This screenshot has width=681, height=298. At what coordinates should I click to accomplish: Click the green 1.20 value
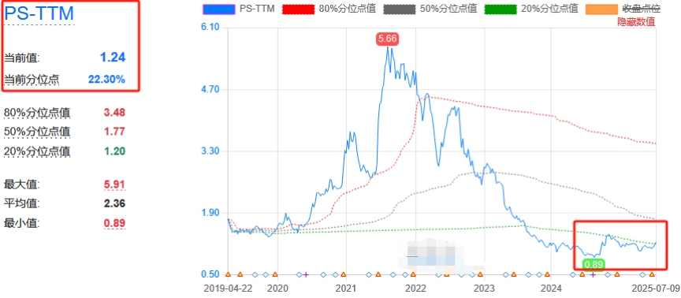[114, 151]
